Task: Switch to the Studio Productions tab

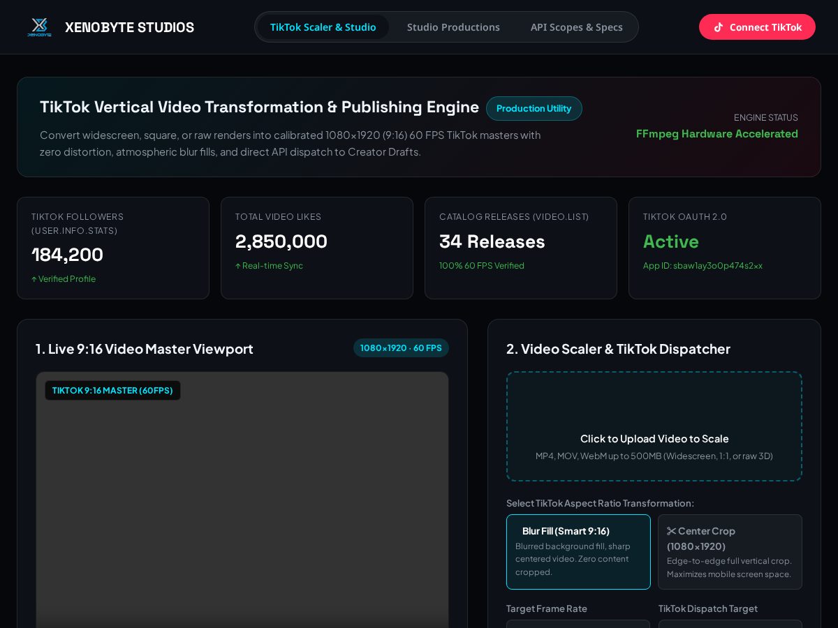Action: 453,27
